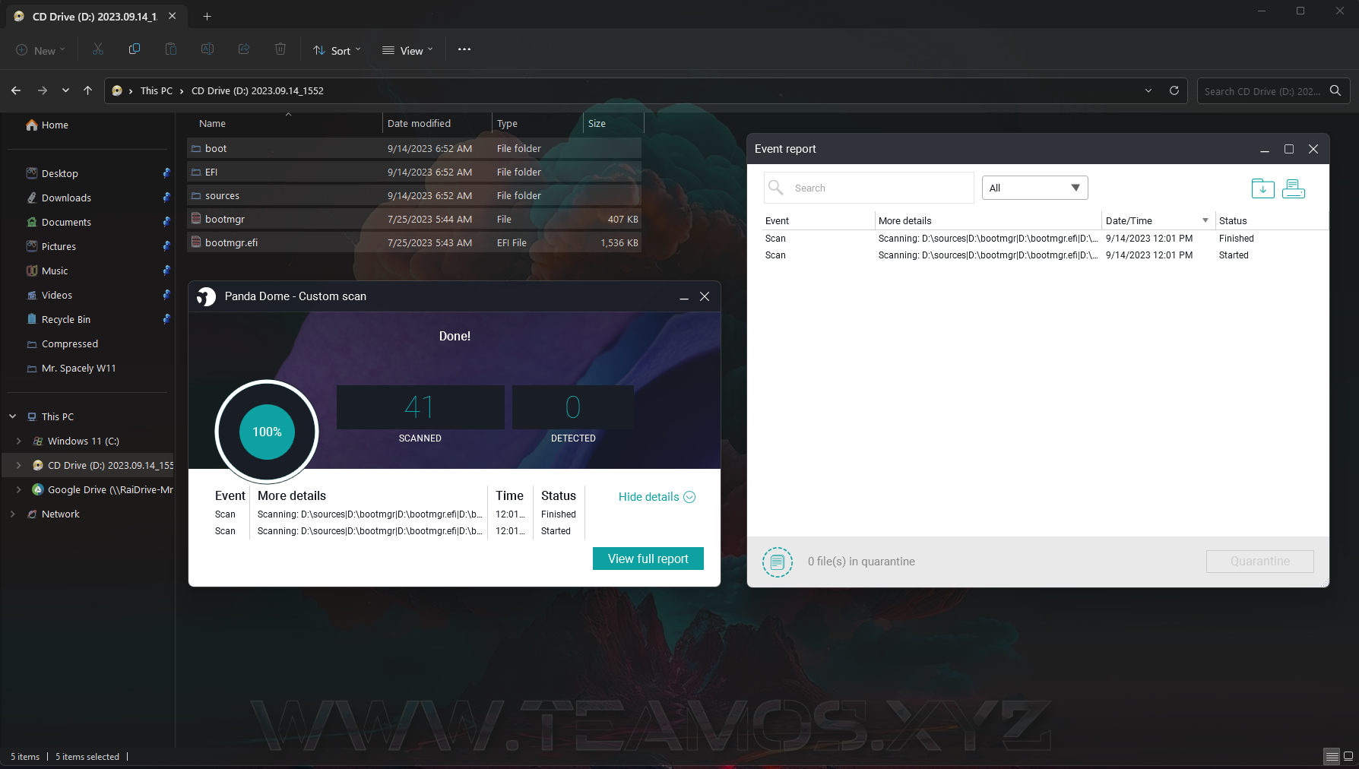Viewport: 1359px width, 769px height.
Task: Click the 100% scan progress circle
Action: coord(267,432)
